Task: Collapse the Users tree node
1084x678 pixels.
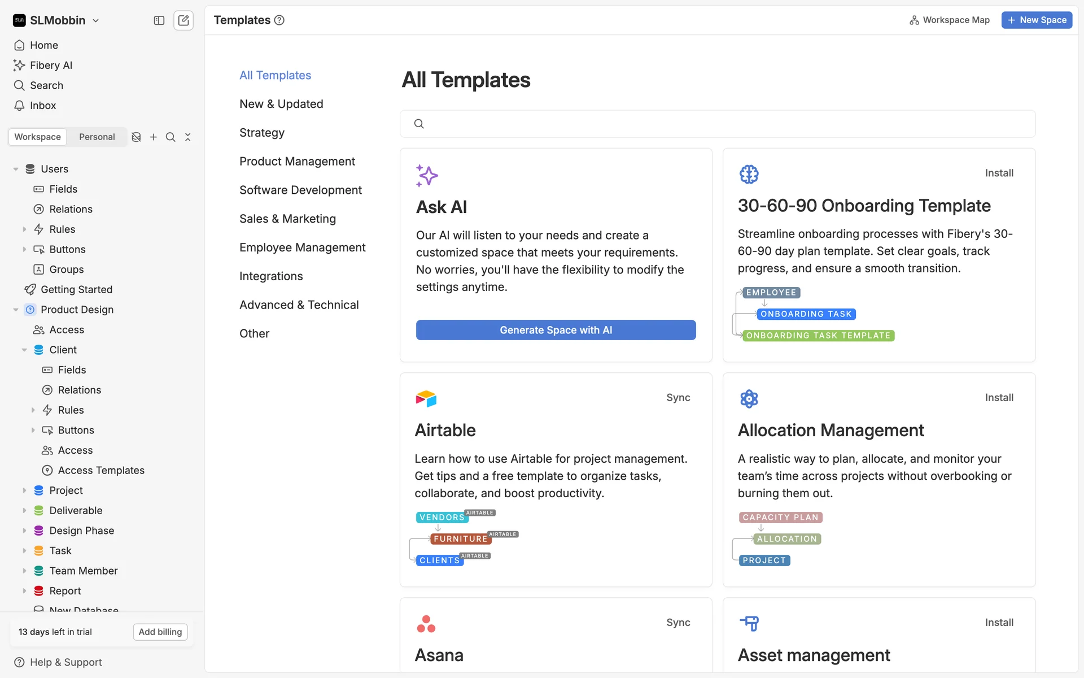Action: tap(16, 169)
